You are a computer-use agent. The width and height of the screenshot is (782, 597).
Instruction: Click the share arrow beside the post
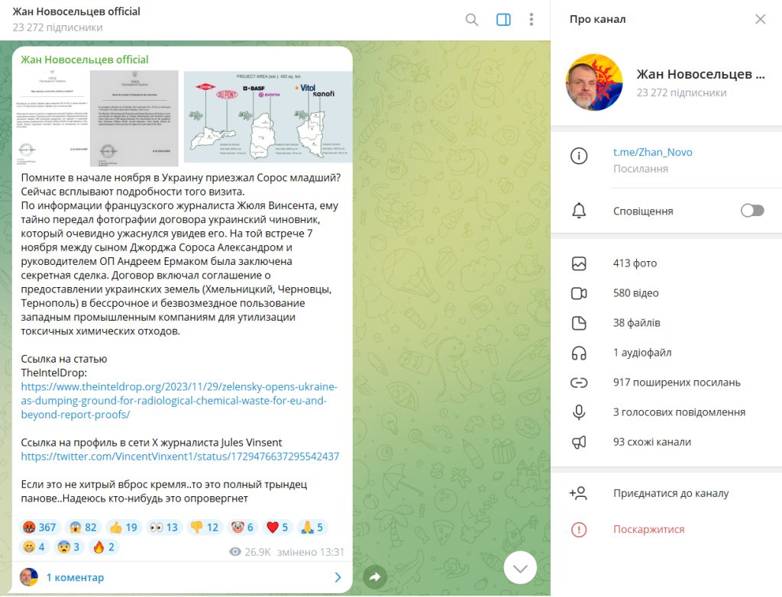374,577
